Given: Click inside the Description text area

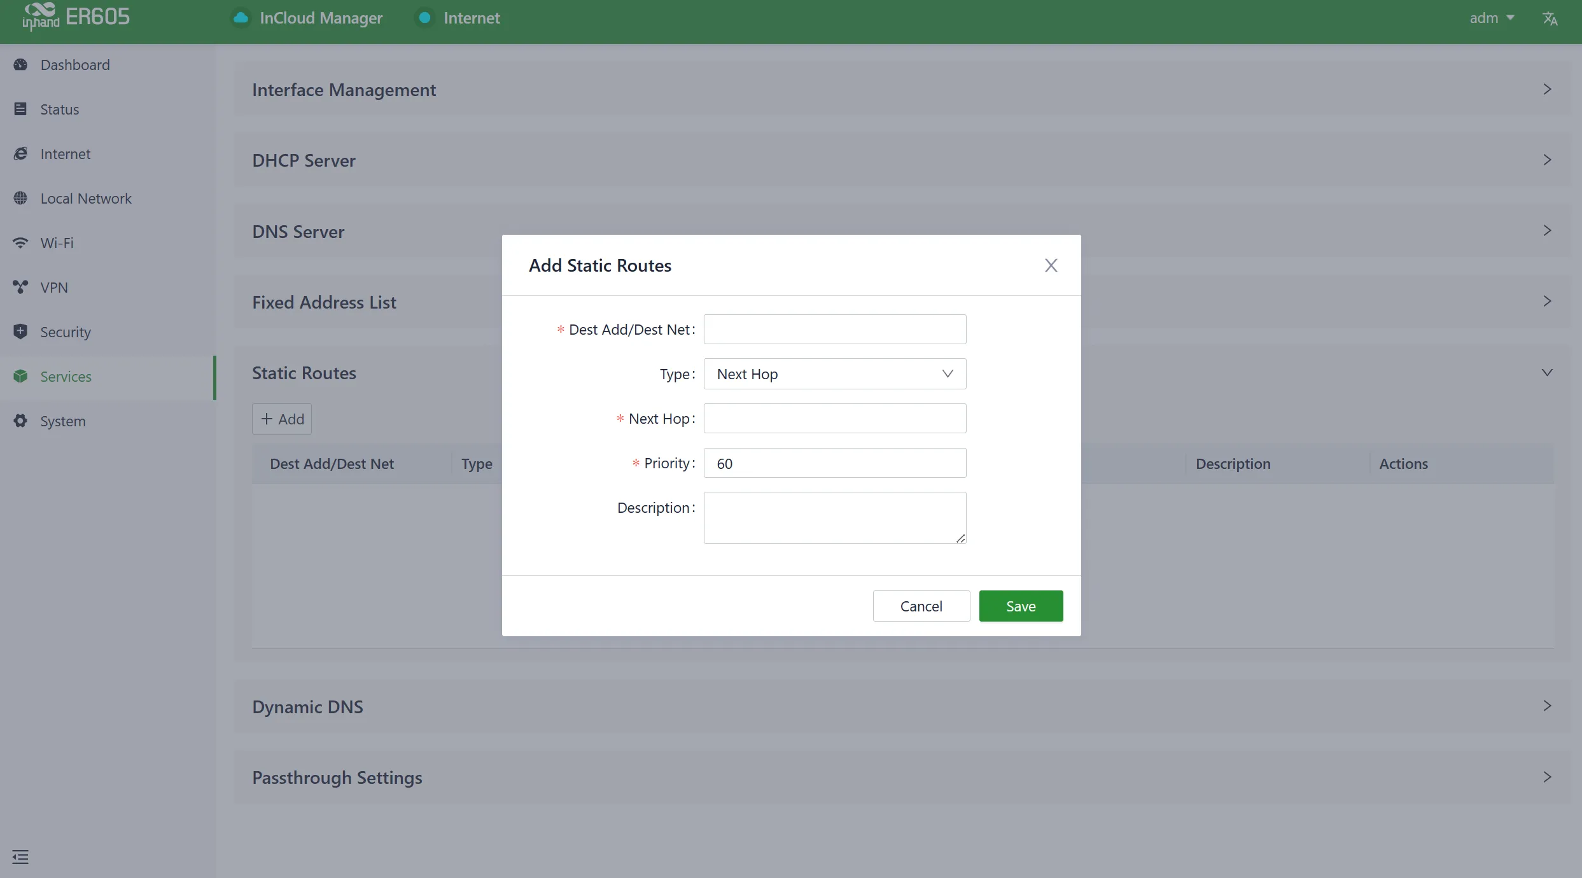Looking at the screenshot, I should point(835,518).
